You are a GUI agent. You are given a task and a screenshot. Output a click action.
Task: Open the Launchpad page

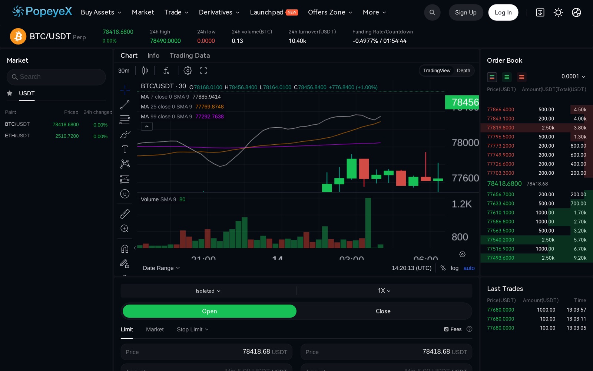[274, 12]
